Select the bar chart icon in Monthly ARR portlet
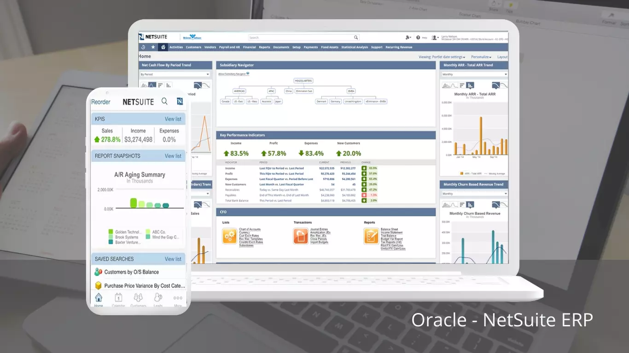The width and height of the screenshot is (629, 353). pos(470,85)
